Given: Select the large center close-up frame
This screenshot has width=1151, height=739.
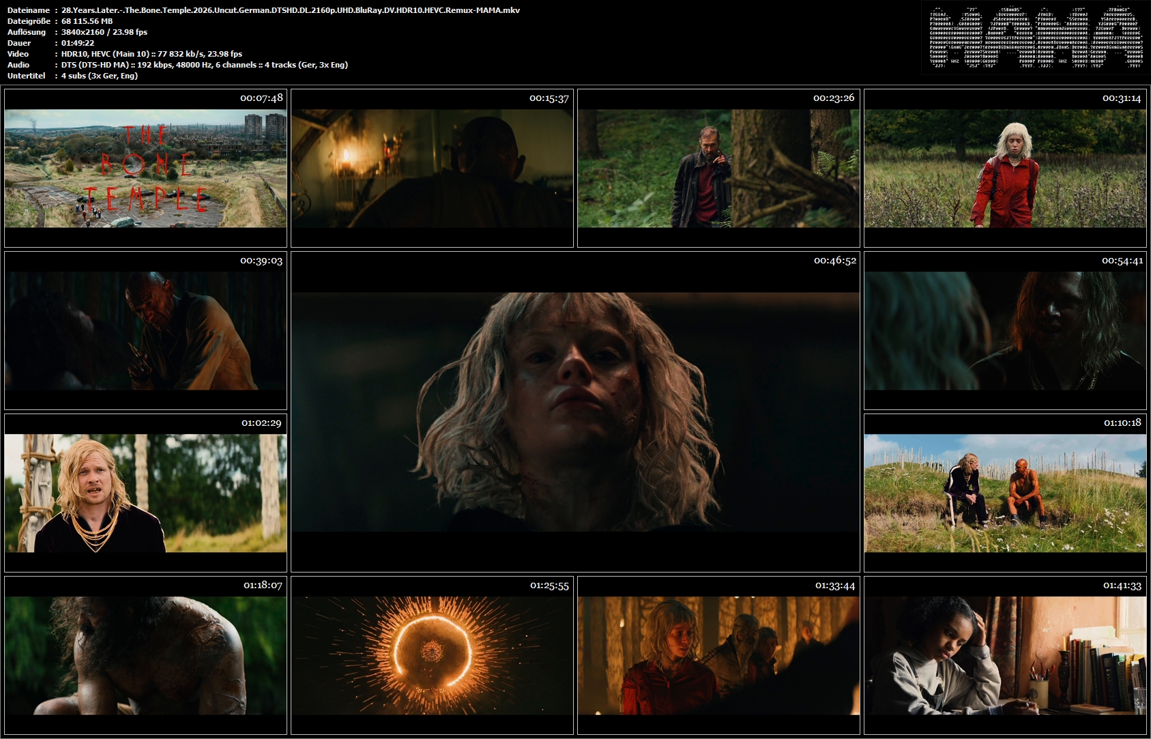Looking at the screenshot, I should tap(575, 411).
